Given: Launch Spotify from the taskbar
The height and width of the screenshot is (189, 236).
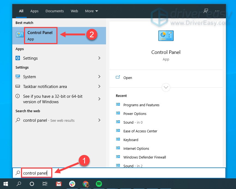Looking at the screenshot, I should click(x=99, y=184).
